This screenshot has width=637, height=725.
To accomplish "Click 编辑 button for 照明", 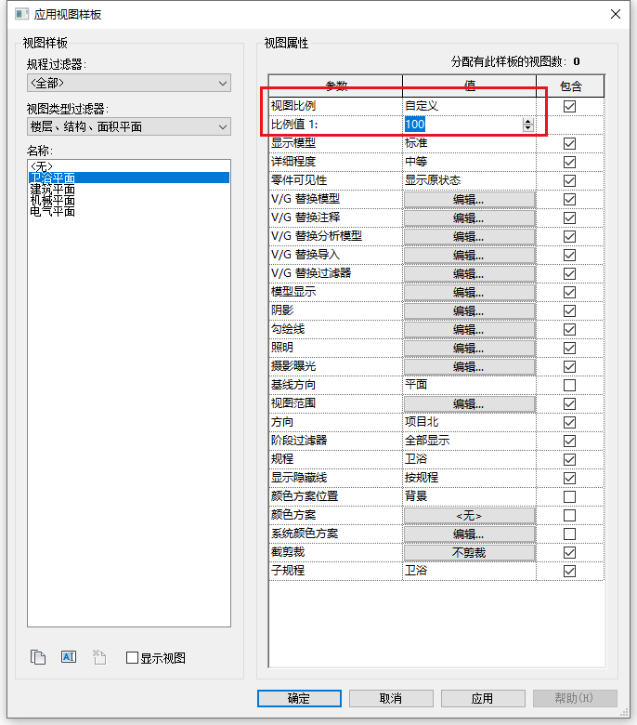I will 469,349.
